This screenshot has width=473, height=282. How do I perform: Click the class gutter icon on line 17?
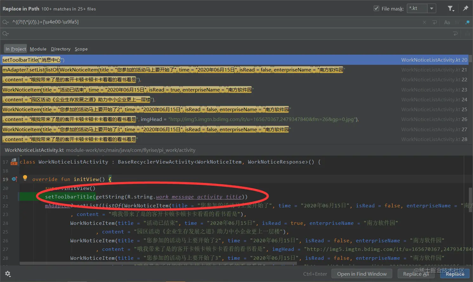point(14,162)
